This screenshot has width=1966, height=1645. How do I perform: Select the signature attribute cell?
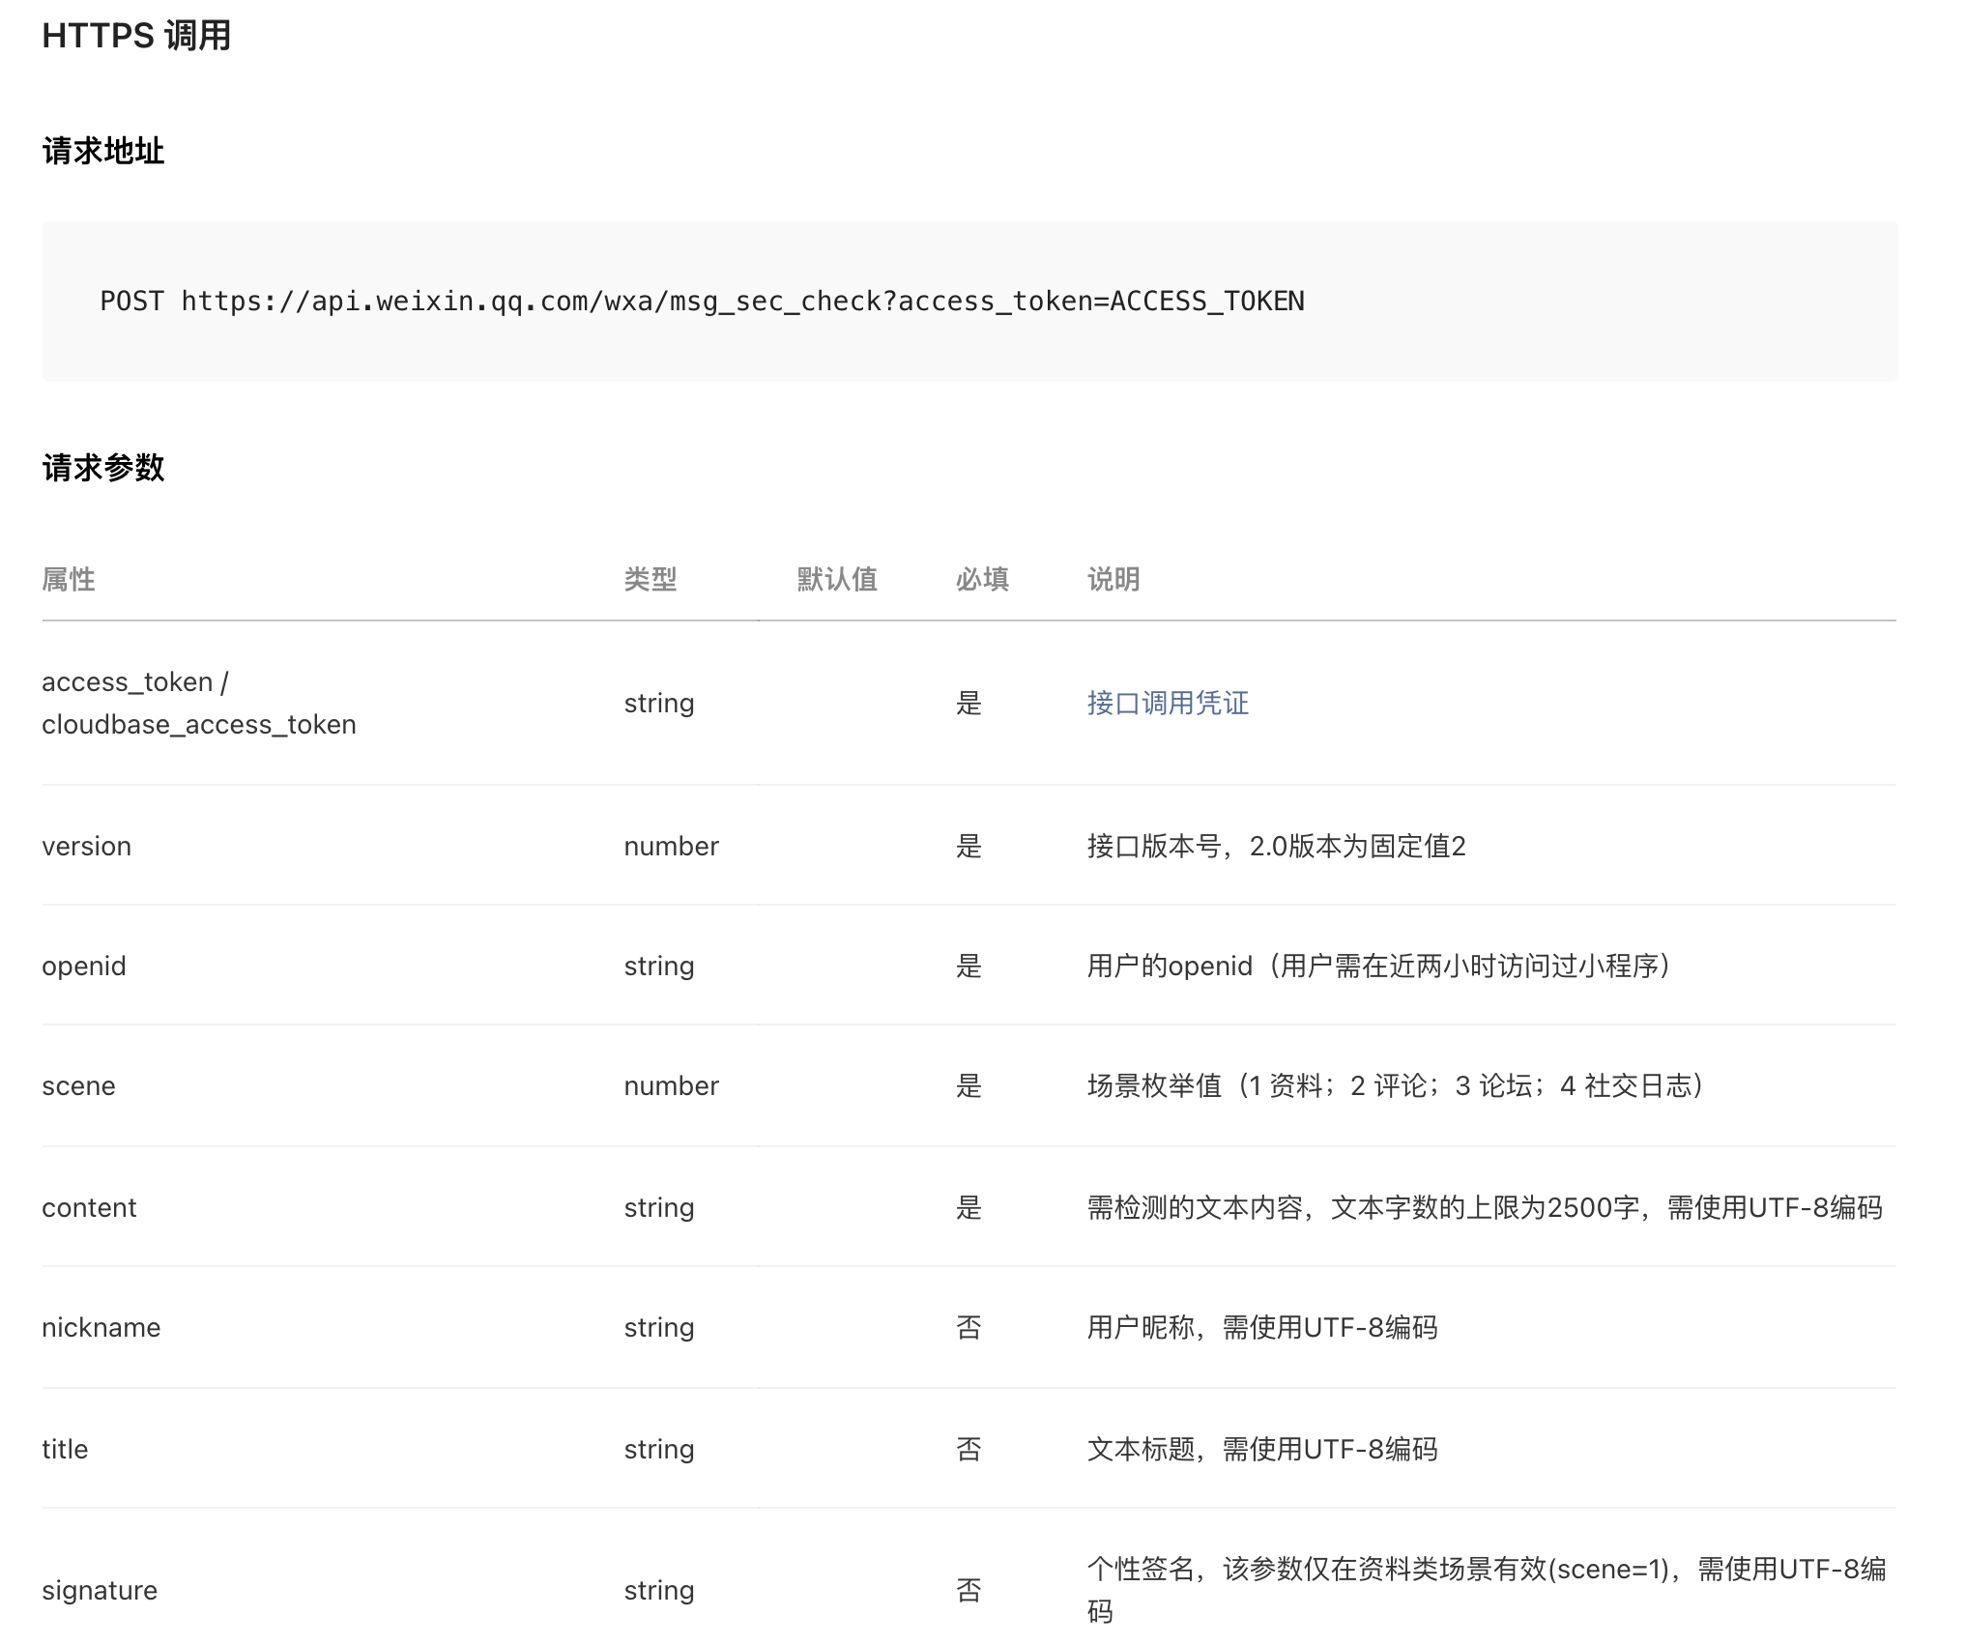100,1590
